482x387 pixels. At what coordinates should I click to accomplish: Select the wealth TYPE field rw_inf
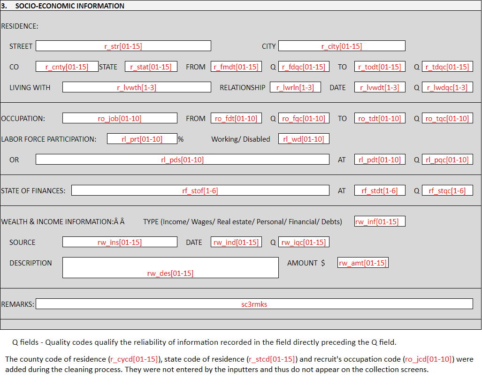379,221
